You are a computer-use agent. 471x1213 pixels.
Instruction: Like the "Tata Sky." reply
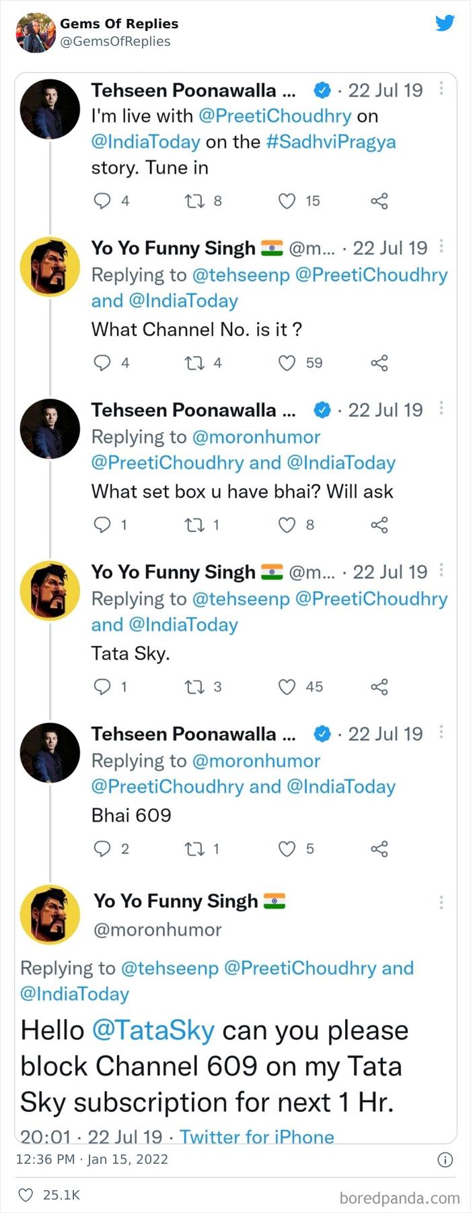coord(287,687)
